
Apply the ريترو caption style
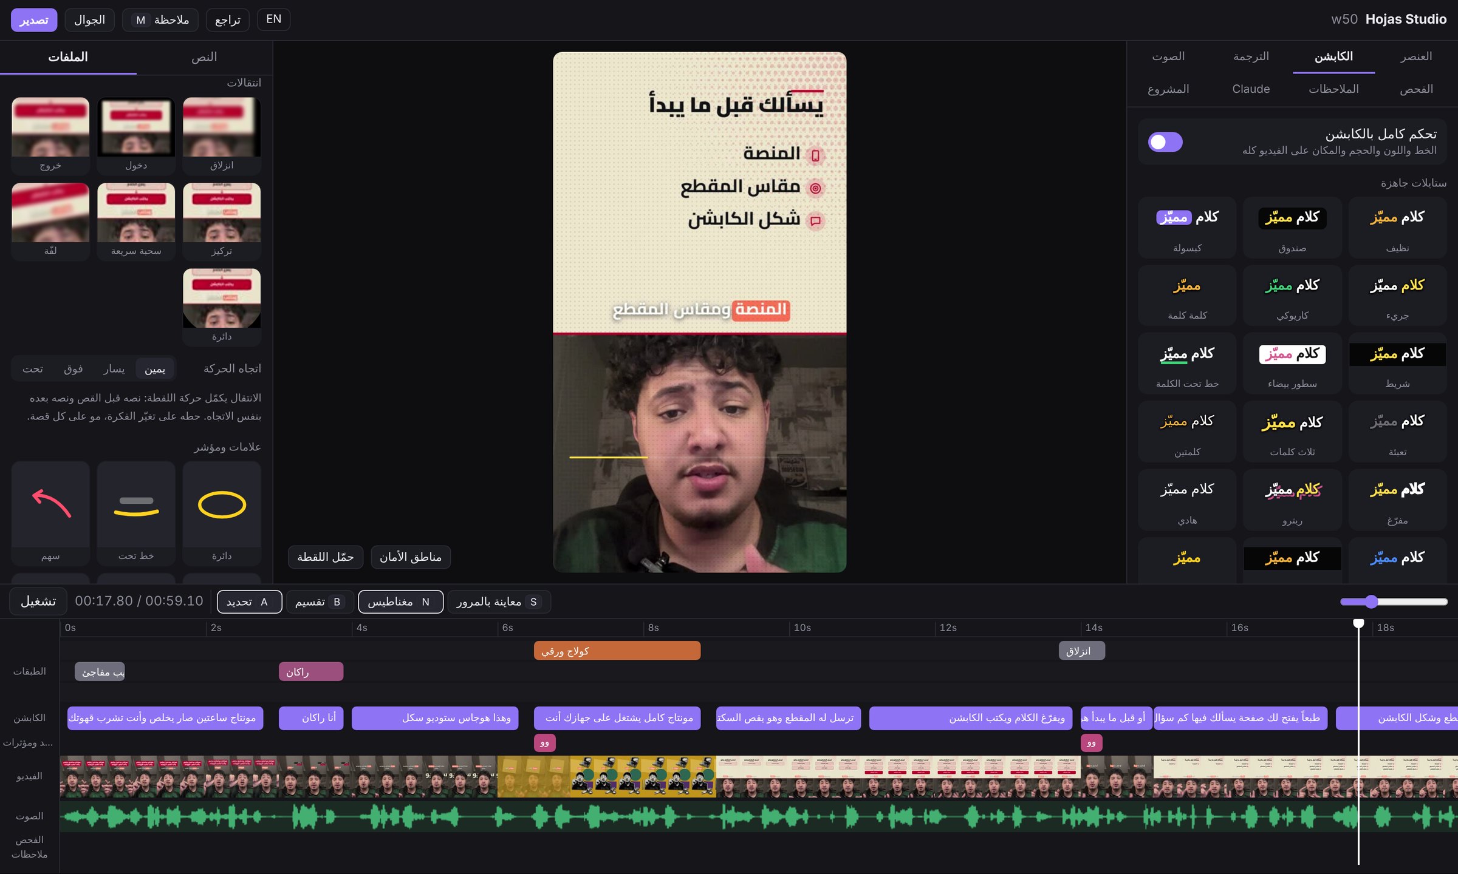[x=1292, y=501]
